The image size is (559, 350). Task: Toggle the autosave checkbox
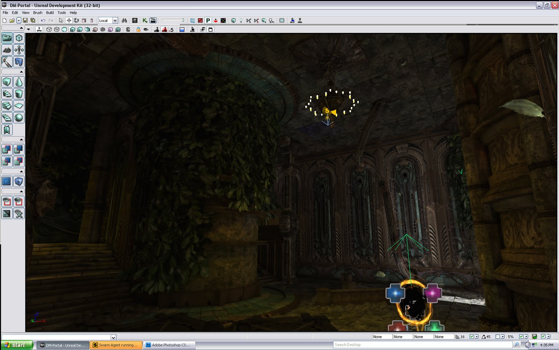click(x=543, y=337)
